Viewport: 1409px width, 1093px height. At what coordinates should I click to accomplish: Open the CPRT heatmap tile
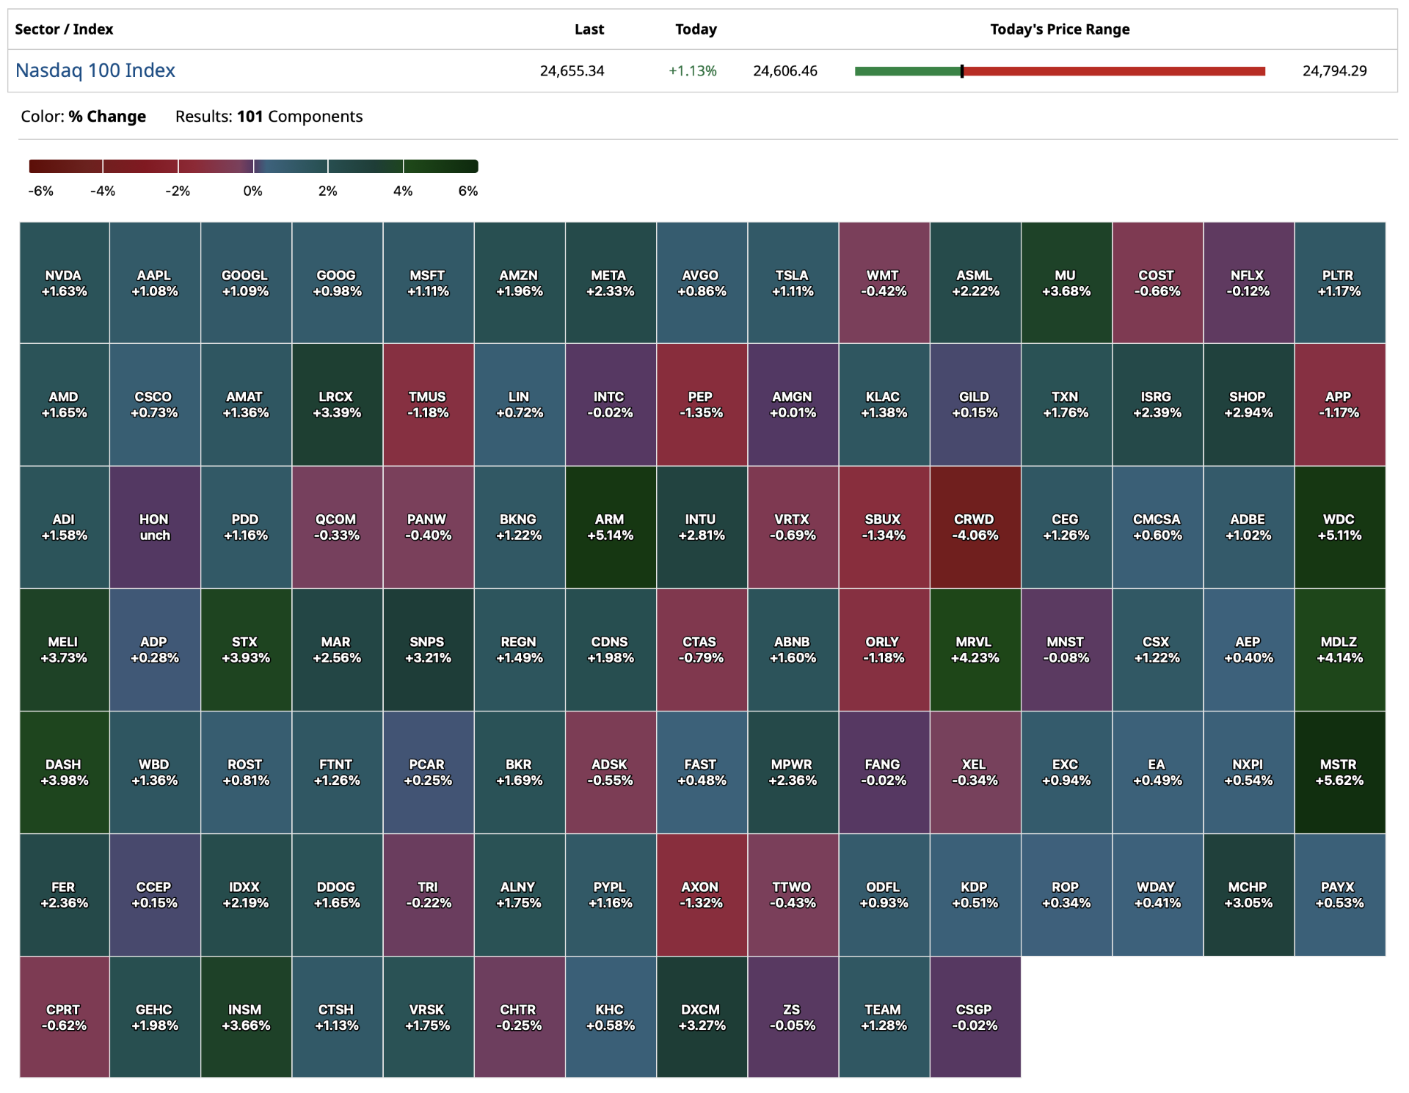point(65,1017)
